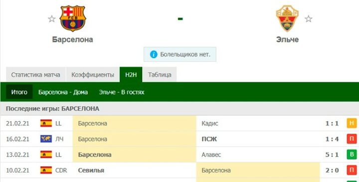The width and height of the screenshot is (359, 182).
Task: Click the blue info icon
Action: (154, 54)
